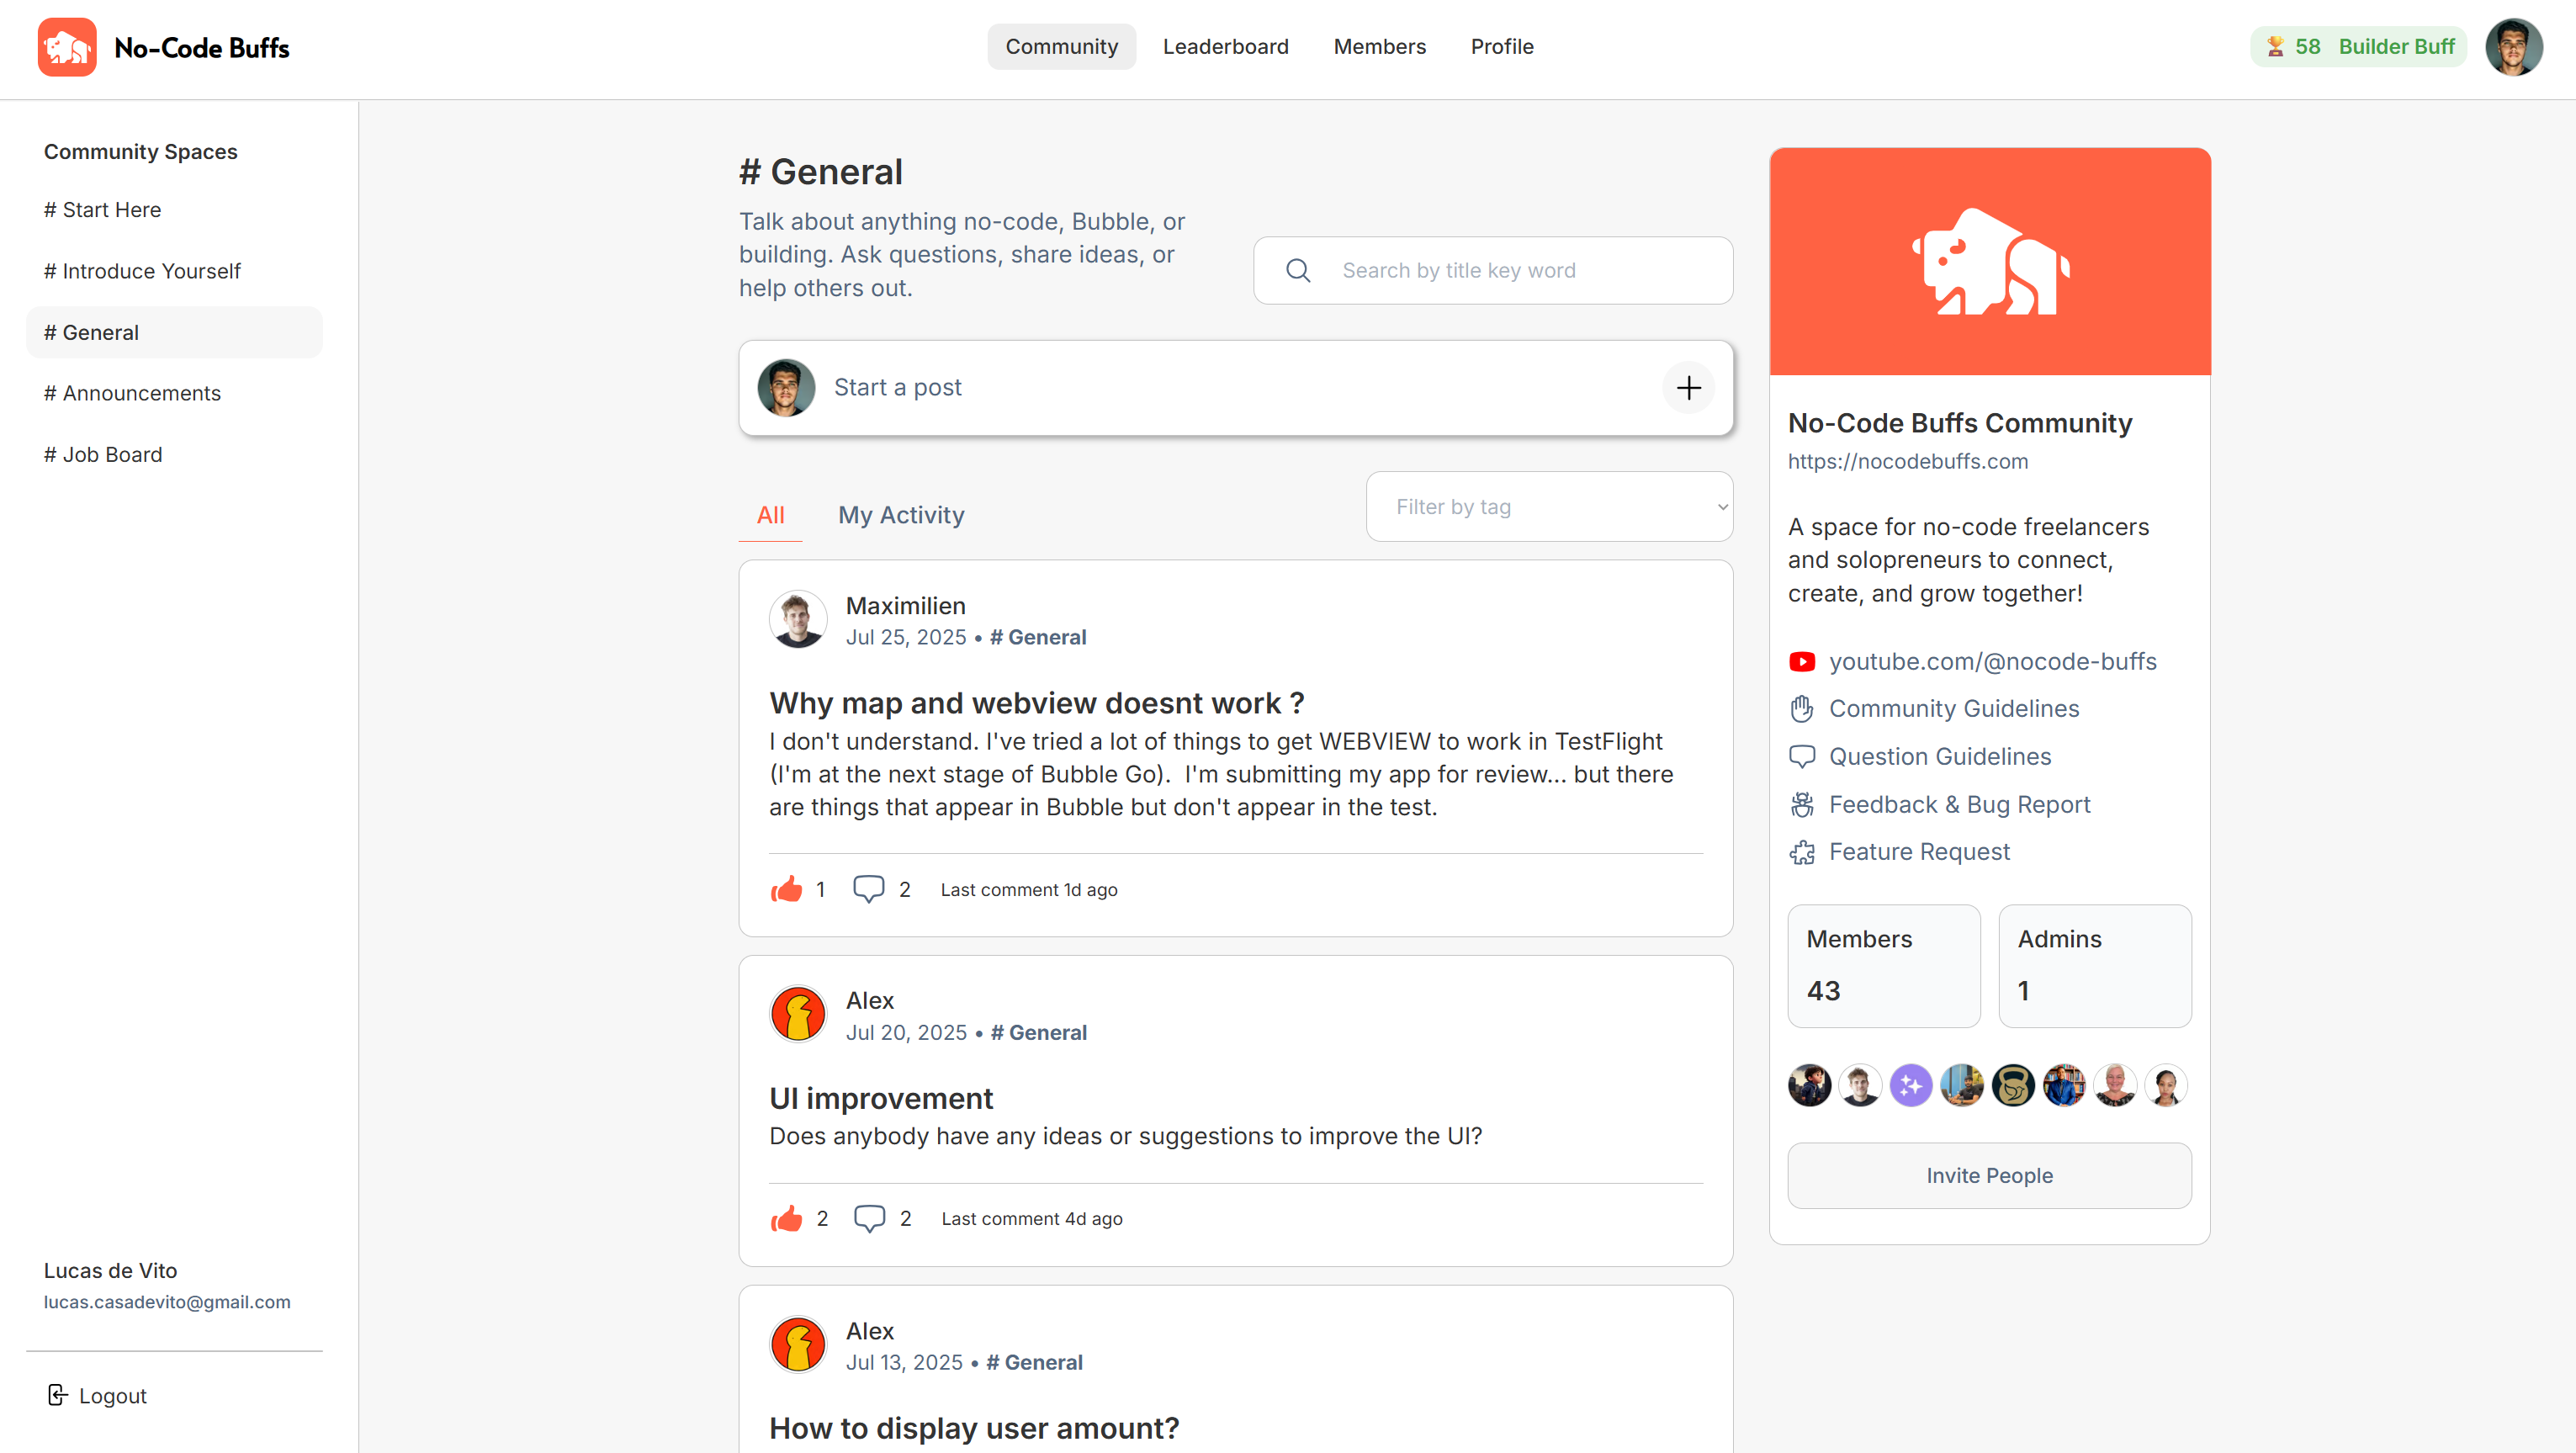Viewport: 2576px width, 1453px height.
Task: Like the UI improvement post
Action: point(787,1218)
